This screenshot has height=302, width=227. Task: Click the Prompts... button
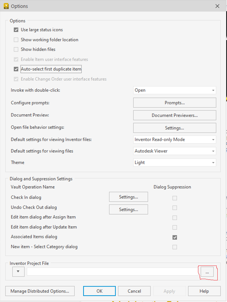(x=174, y=103)
